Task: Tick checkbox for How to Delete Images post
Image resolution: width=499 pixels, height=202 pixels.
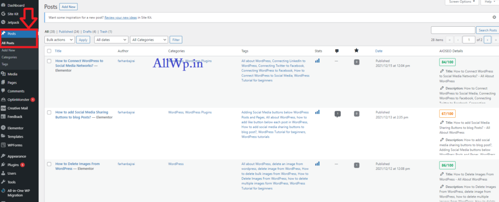Action: point(49,164)
